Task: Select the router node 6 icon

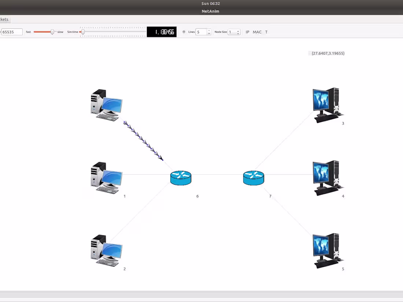Action: click(x=181, y=178)
